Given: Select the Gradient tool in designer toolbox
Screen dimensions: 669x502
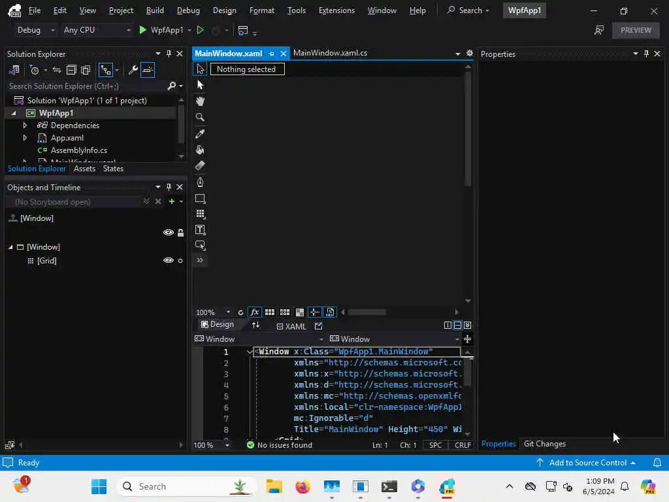Looking at the screenshot, I should point(200,165).
